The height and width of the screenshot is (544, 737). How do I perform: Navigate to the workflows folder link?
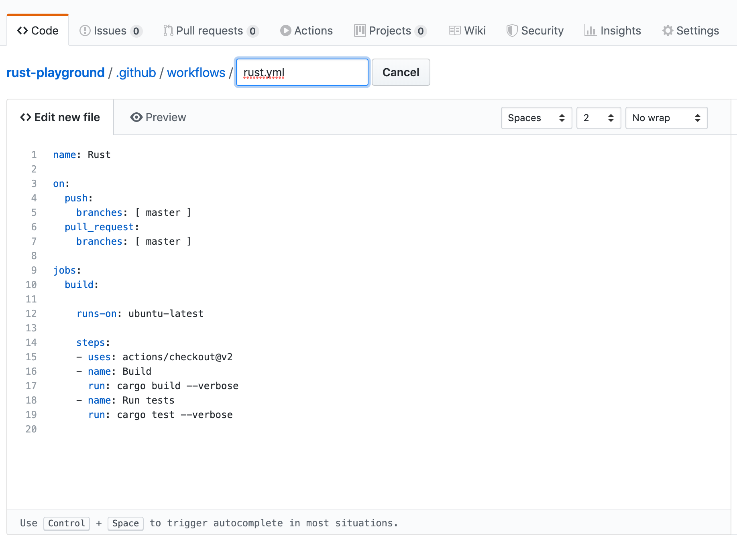point(196,73)
